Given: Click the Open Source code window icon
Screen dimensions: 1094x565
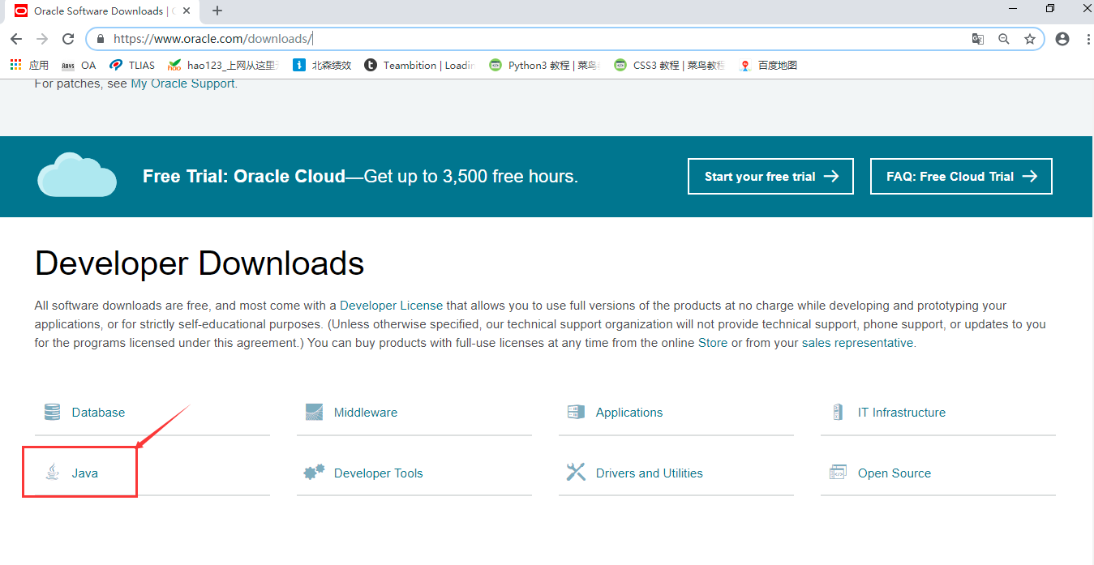Looking at the screenshot, I should pyautogui.click(x=838, y=472).
